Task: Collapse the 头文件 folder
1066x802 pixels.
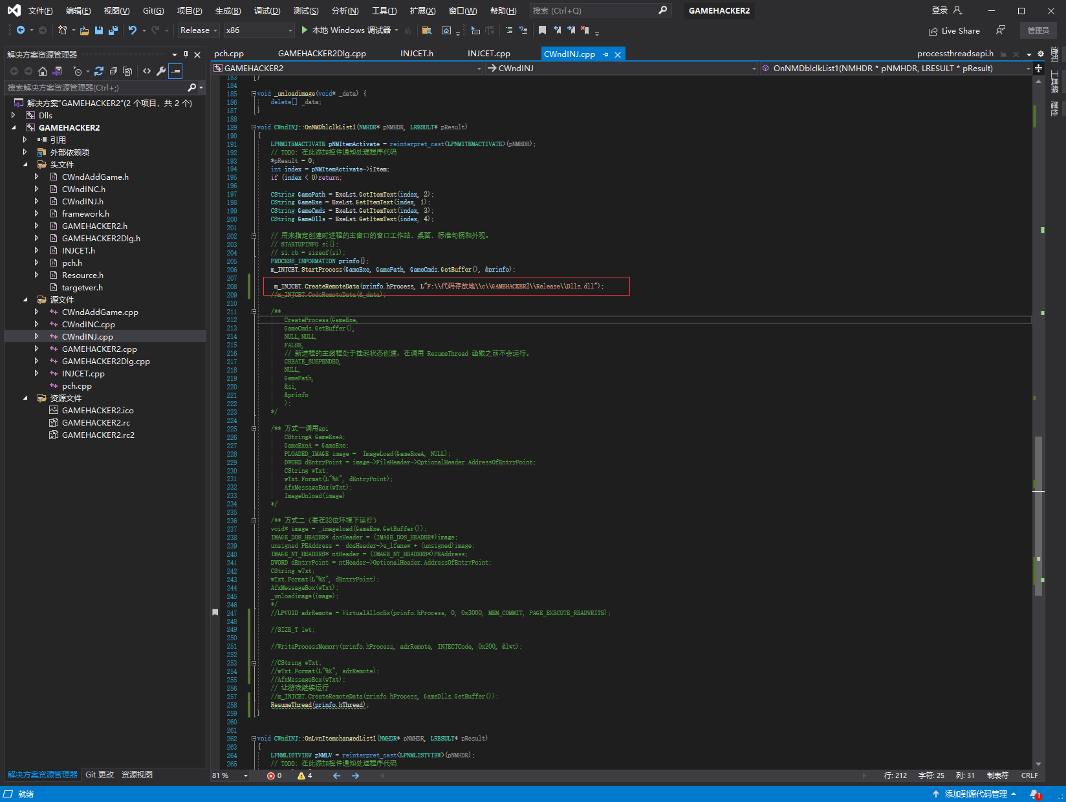Action: pyautogui.click(x=25, y=164)
